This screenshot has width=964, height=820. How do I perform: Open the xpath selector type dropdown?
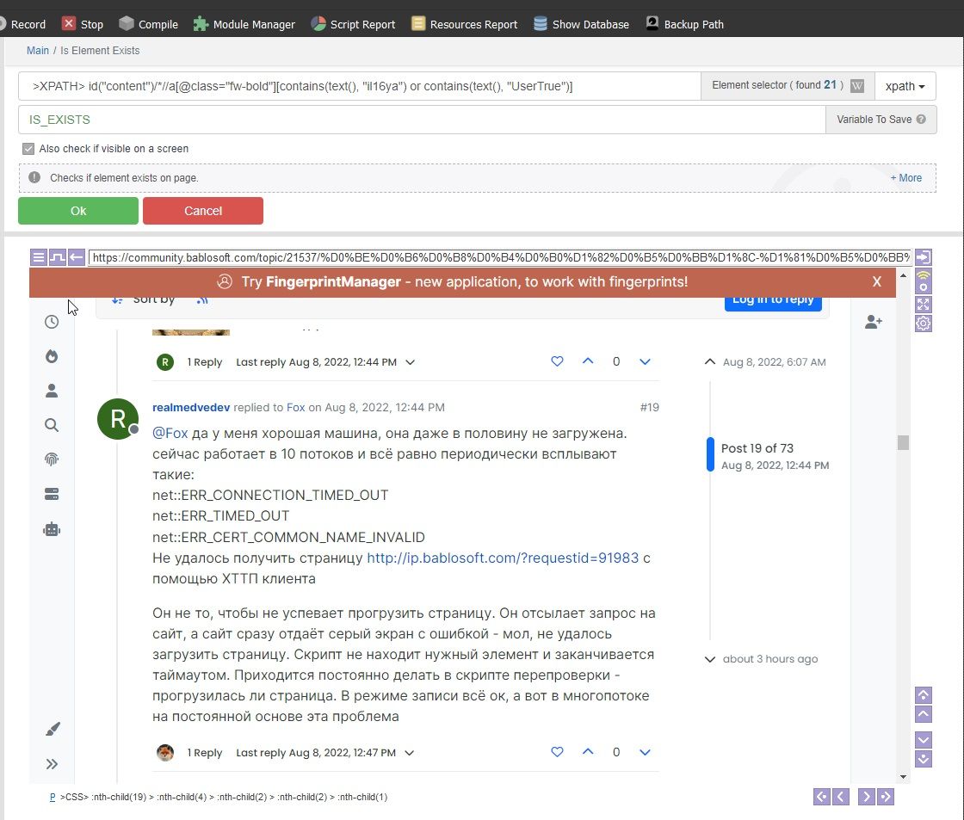tap(905, 86)
